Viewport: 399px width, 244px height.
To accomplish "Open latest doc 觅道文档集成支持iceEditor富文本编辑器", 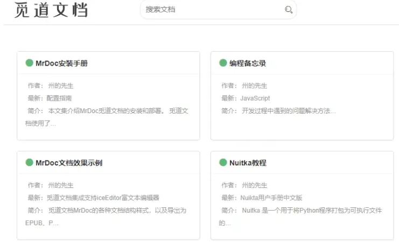I will tap(103, 198).
